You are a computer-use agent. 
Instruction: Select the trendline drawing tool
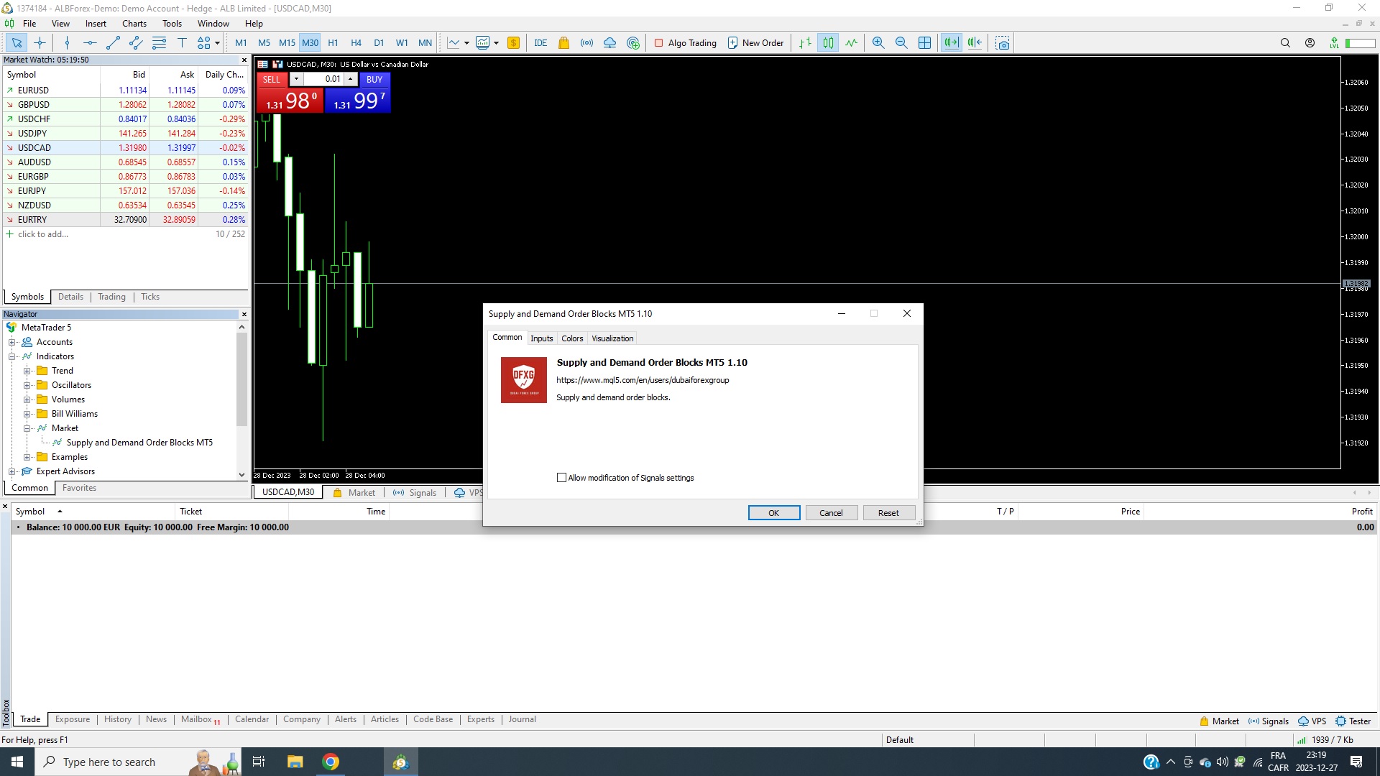(113, 43)
